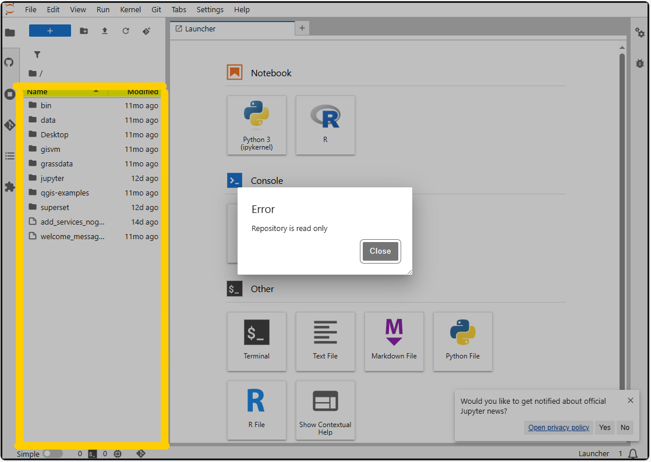This screenshot has width=651, height=462.
Task: Open the Settings menu
Action: [210, 9]
